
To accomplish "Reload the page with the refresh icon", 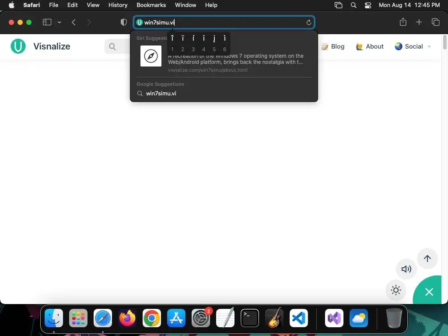I will pos(308,22).
